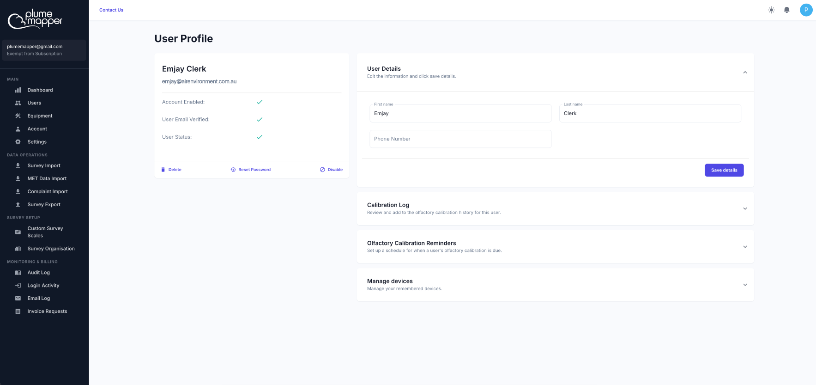The width and height of the screenshot is (816, 385).
Task: Click Delete user button
Action: click(x=171, y=170)
